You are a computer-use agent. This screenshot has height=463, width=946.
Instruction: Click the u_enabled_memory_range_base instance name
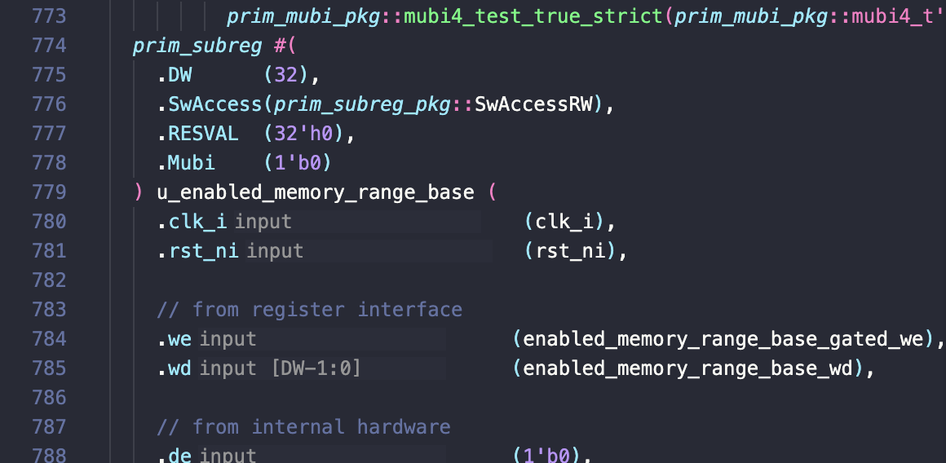(315, 192)
